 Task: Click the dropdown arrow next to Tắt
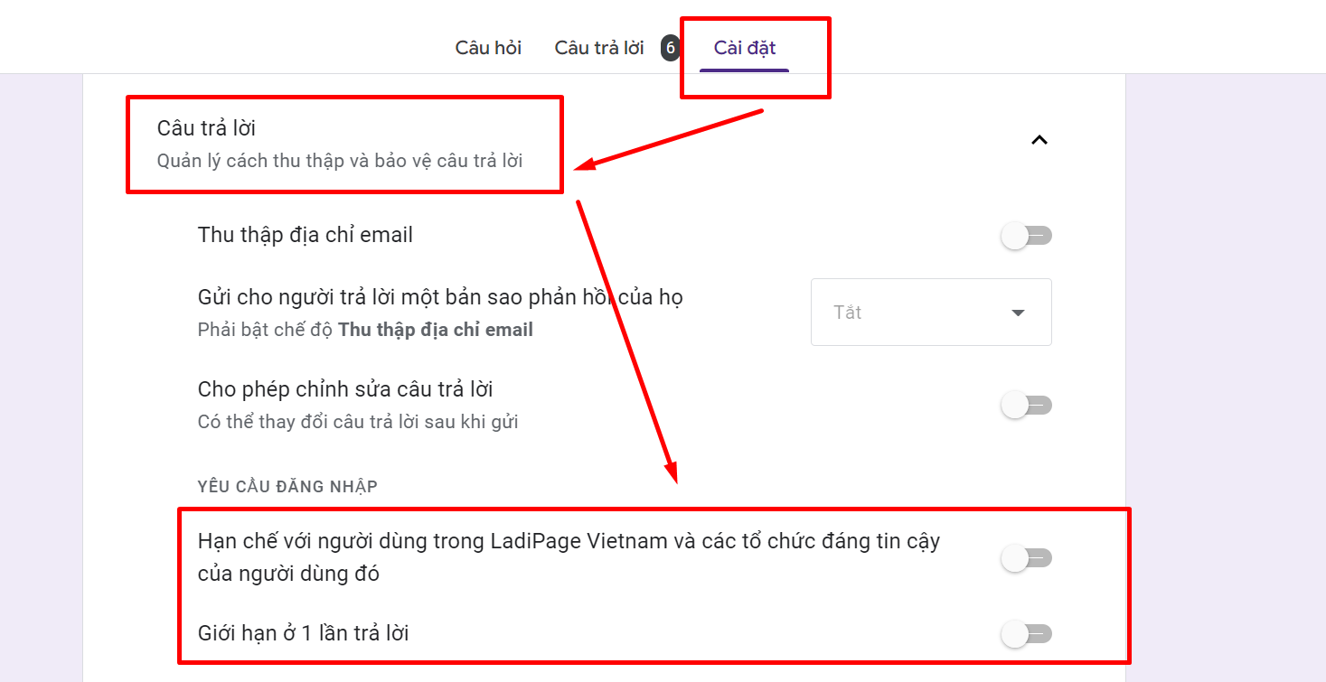[1018, 313]
